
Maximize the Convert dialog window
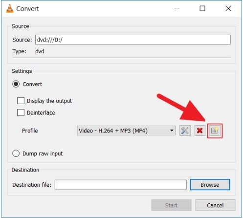(x=202, y=8)
